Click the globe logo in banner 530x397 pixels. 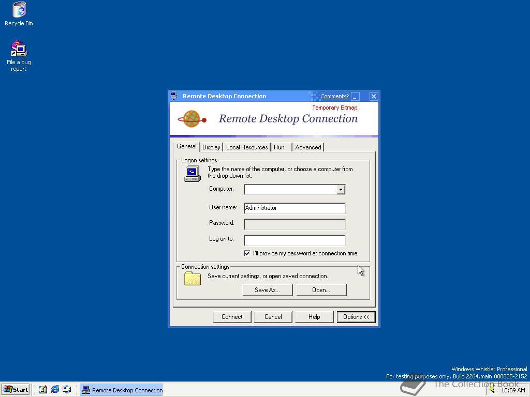click(x=192, y=119)
